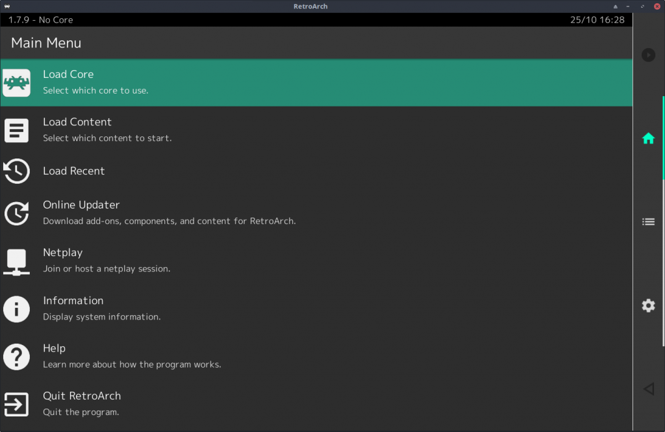665x432 pixels.
Task: Click the Information circle icon
Action: (x=16, y=309)
